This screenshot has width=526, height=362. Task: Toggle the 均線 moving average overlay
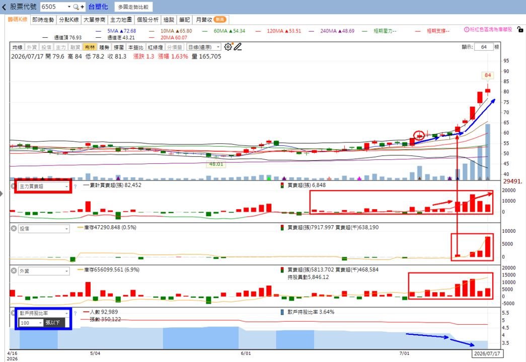(x=18, y=47)
